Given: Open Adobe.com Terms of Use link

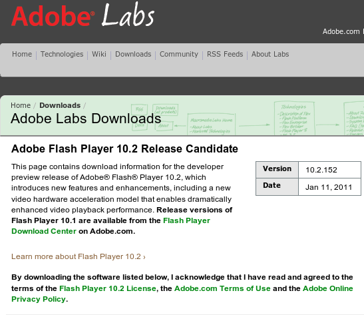Looking at the screenshot, I should click(x=222, y=288).
